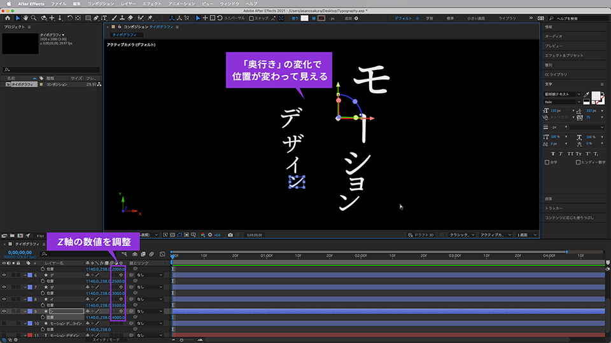Click All Caps button in Character panel
The width and height of the screenshot is (611, 343).
click(570, 154)
